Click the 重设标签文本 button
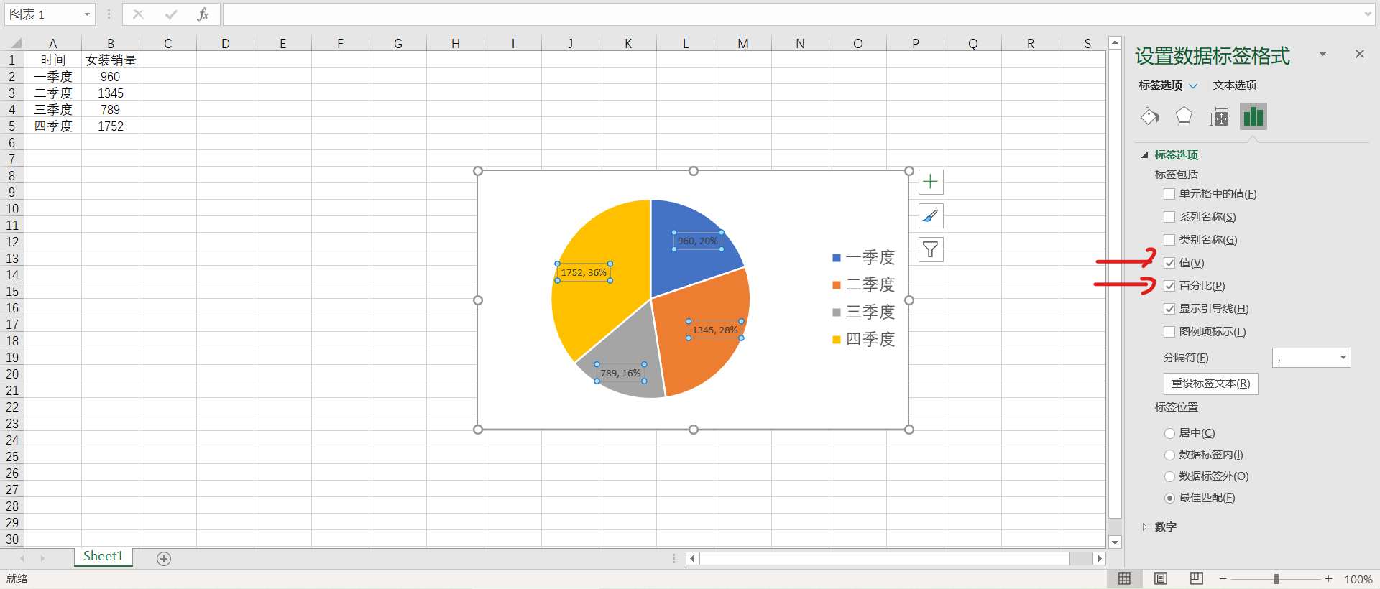Screen dimensions: 1380x589 pyautogui.click(x=1211, y=384)
